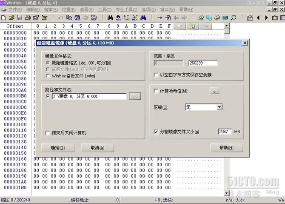Click the hex editor scrollbar down arrow
Image resolution: width=285 pixels, height=204 pixels.
tap(226, 193)
